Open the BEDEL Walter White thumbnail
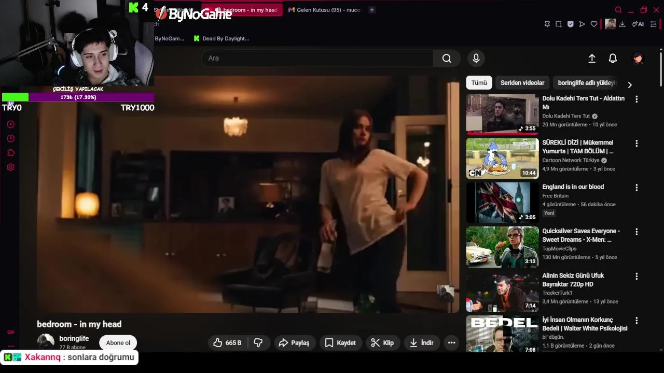Viewport: 664px width, 373px height. pyautogui.click(x=502, y=334)
